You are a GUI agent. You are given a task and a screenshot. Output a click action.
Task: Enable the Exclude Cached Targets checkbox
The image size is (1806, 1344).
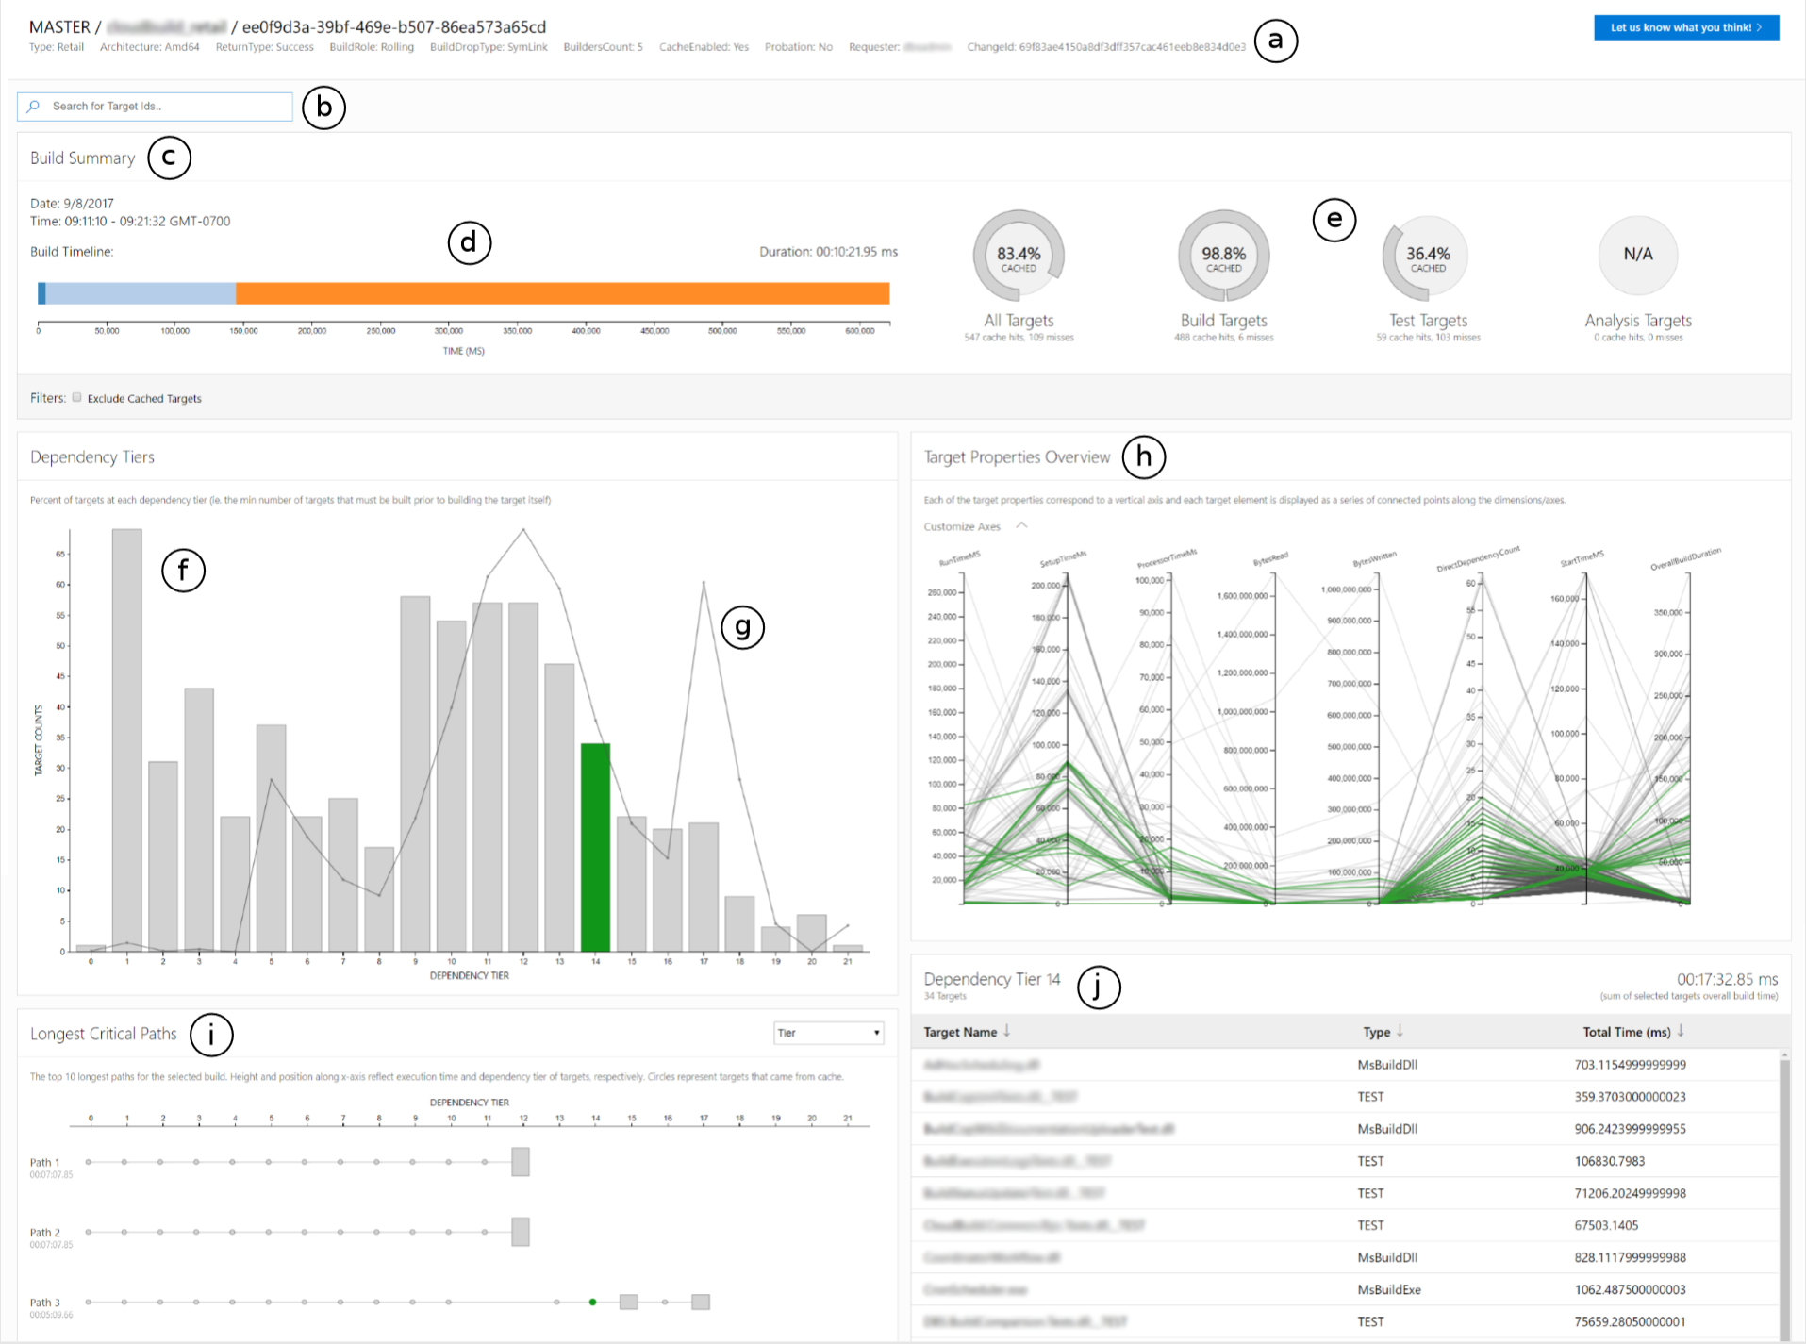(x=77, y=397)
